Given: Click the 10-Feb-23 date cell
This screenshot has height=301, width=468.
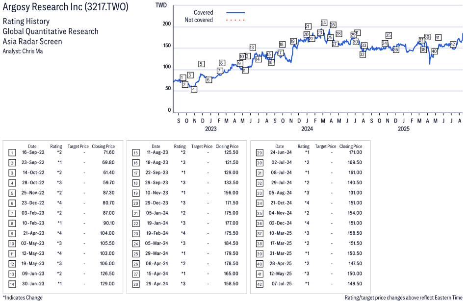Looking at the screenshot, I should (33, 223).
